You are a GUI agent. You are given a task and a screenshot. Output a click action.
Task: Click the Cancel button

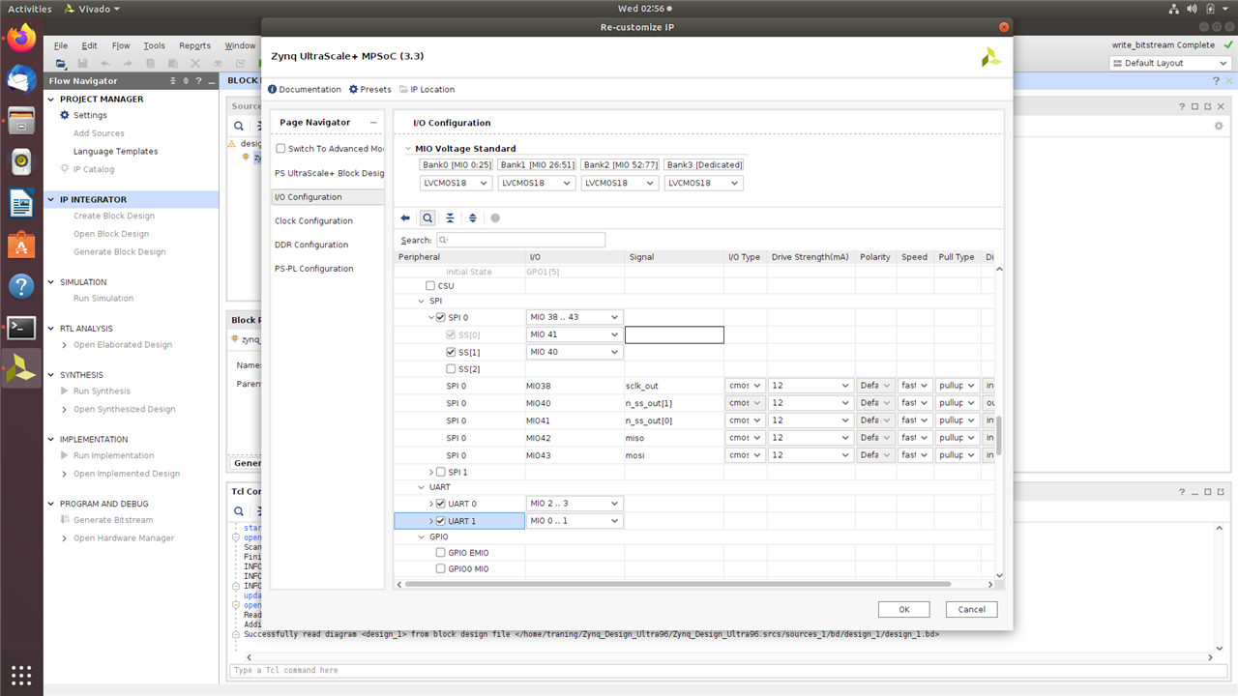click(971, 609)
